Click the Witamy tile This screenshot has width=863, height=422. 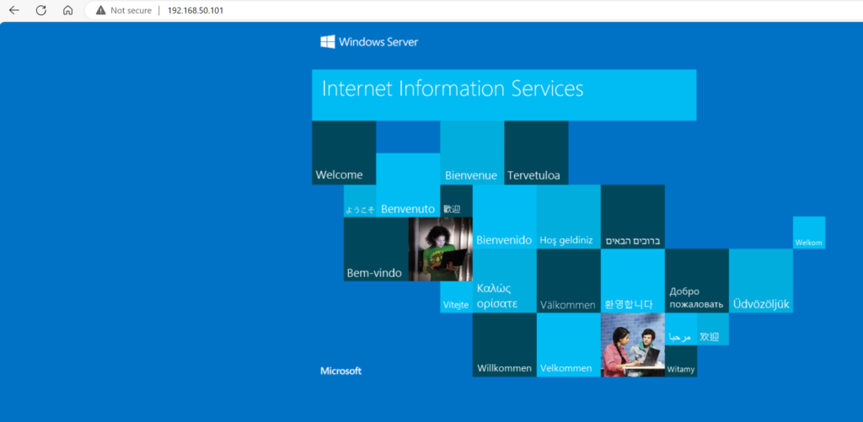click(x=681, y=361)
